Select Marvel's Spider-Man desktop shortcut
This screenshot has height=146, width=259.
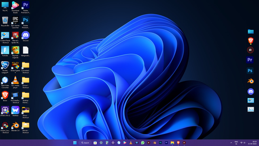pyautogui.click(x=15, y=37)
